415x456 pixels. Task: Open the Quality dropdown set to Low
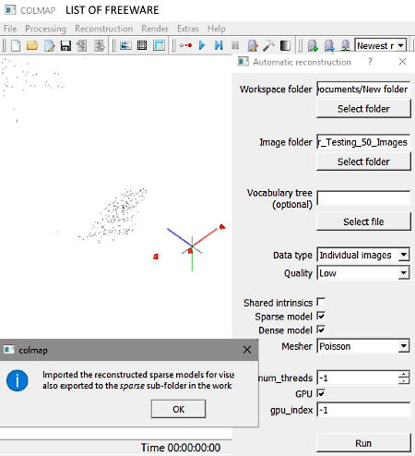[363, 273]
